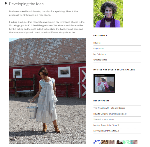Open the pink cat follower avatar
Image resolution: width=150 pixels, height=147 pixels.
click(112, 142)
